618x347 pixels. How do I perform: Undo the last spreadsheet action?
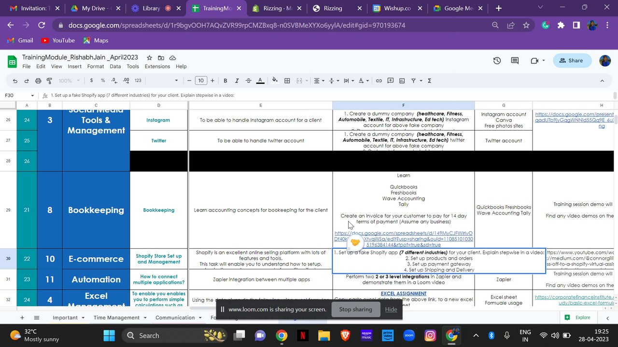(15, 81)
